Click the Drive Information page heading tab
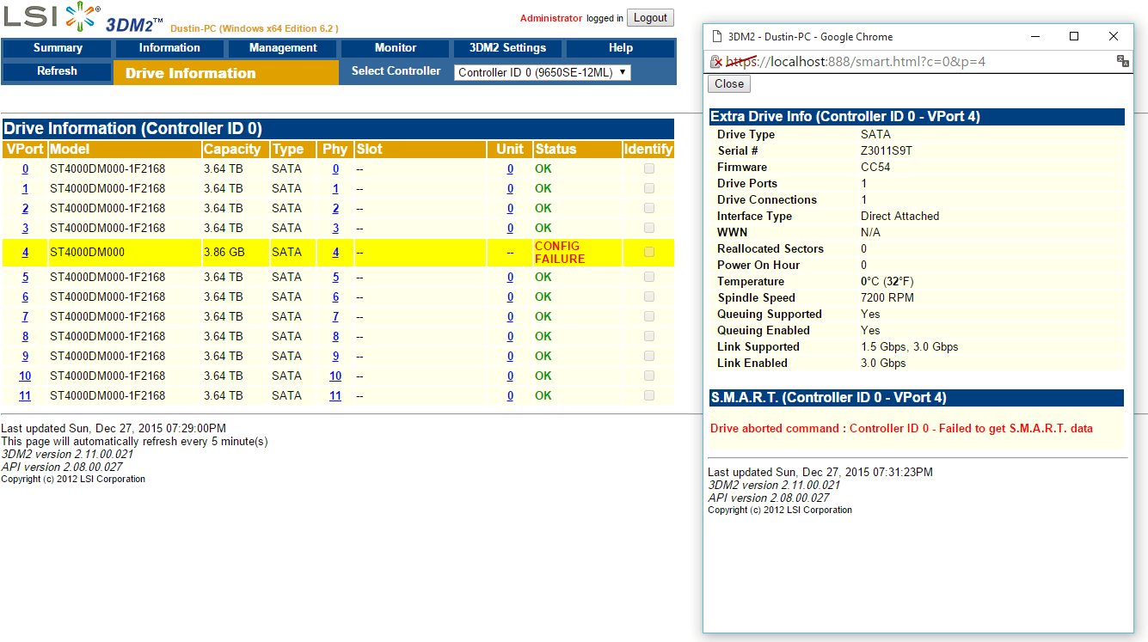The image size is (1148, 642). (226, 73)
